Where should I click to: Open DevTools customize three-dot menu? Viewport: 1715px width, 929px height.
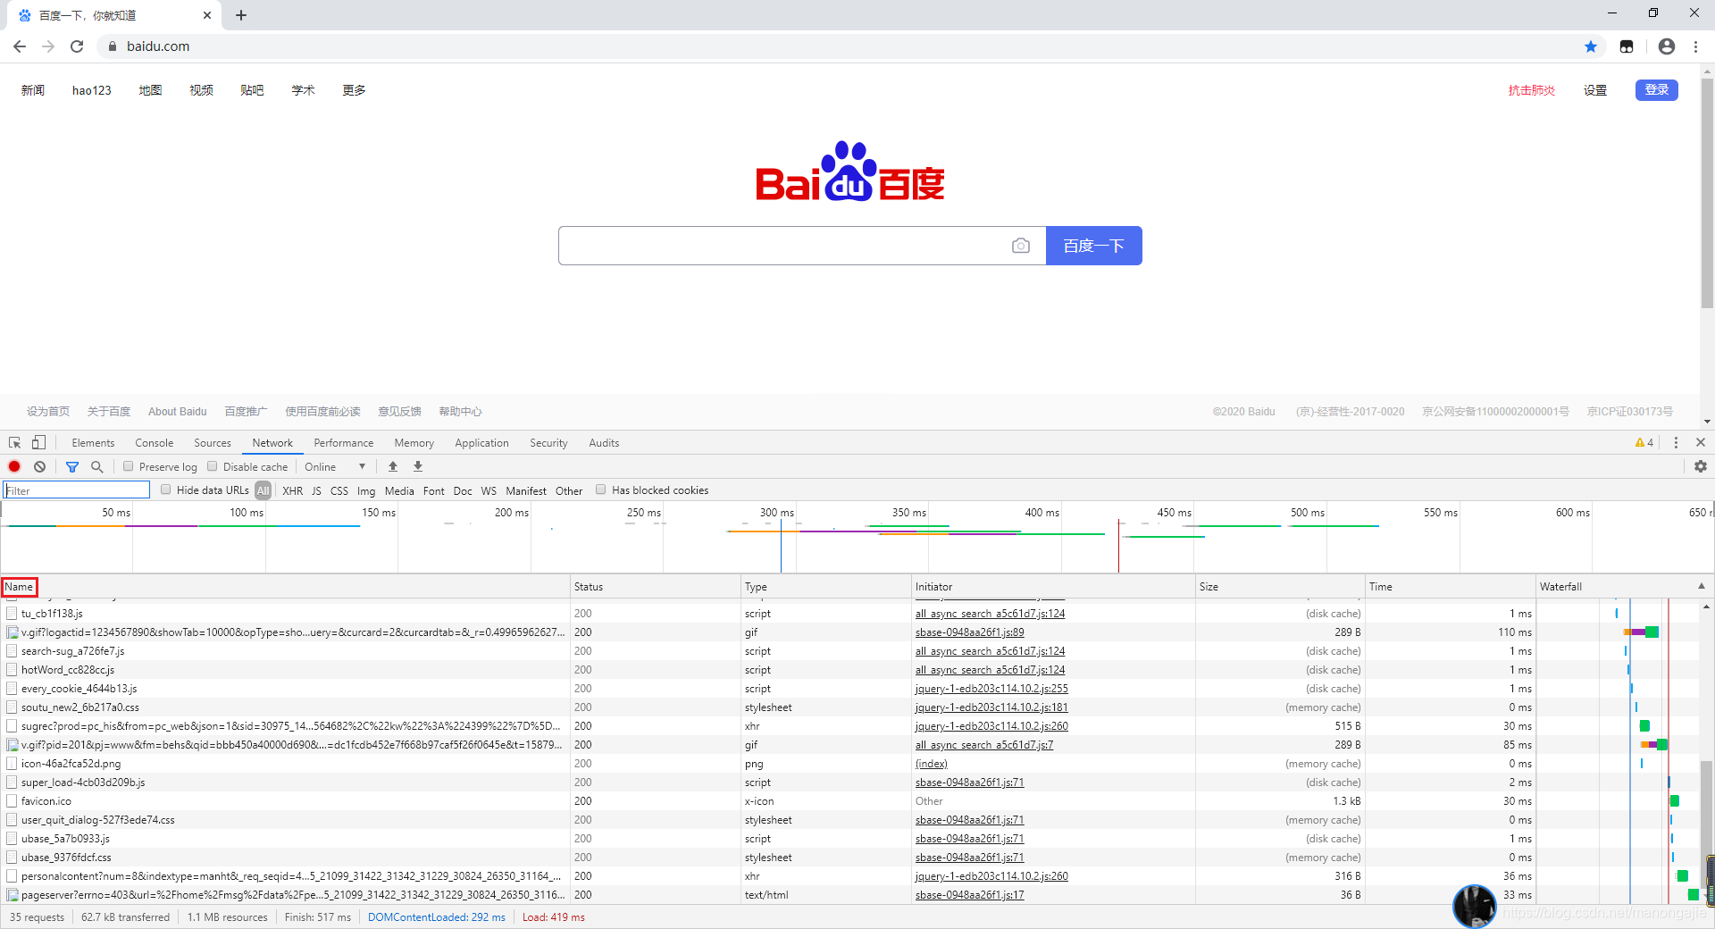click(x=1676, y=443)
